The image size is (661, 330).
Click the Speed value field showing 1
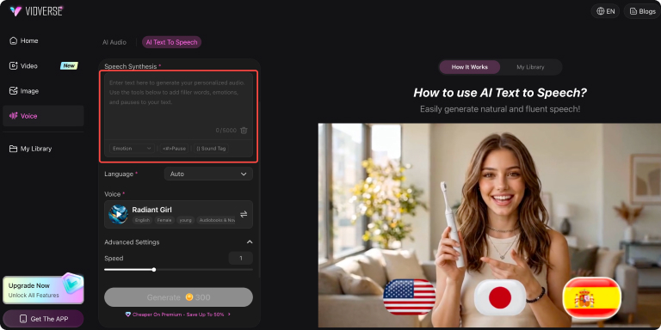pos(241,258)
